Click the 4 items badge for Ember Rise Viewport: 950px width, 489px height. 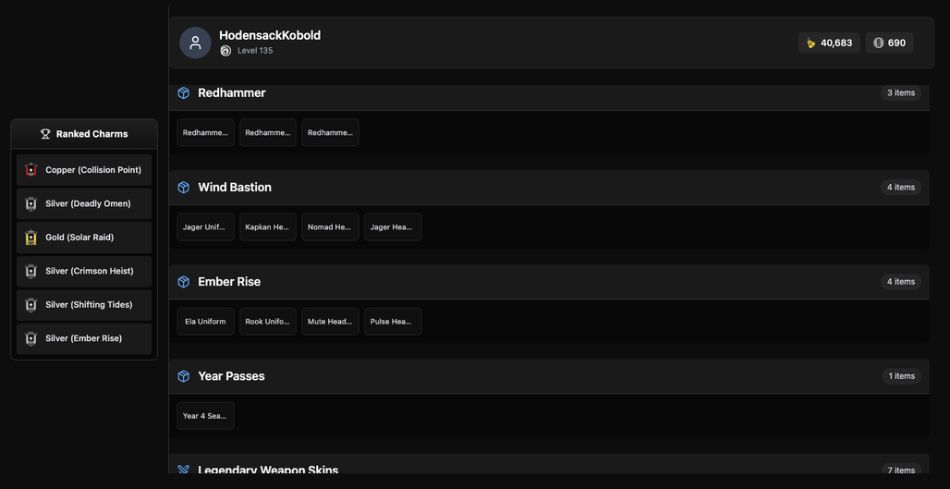[901, 282]
